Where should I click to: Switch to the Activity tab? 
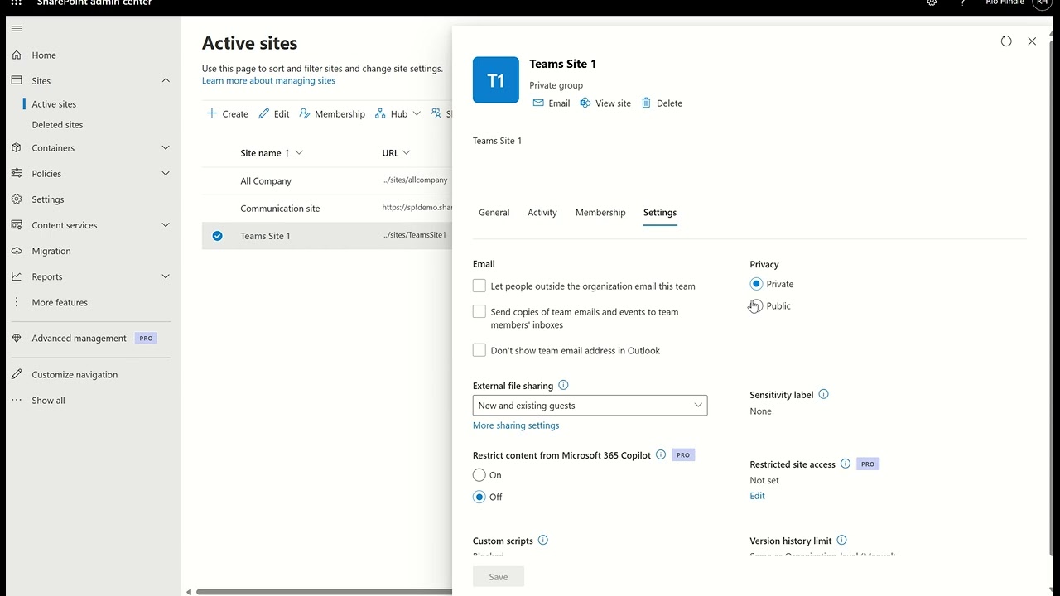pyautogui.click(x=542, y=213)
